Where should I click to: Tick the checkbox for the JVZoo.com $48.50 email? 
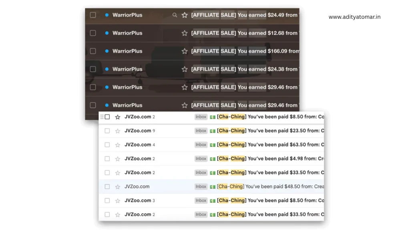(107, 186)
